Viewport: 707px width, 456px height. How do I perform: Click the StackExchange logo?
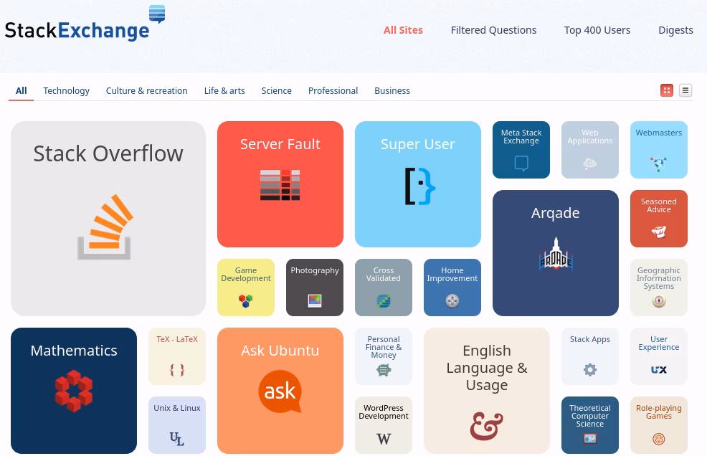85,24
